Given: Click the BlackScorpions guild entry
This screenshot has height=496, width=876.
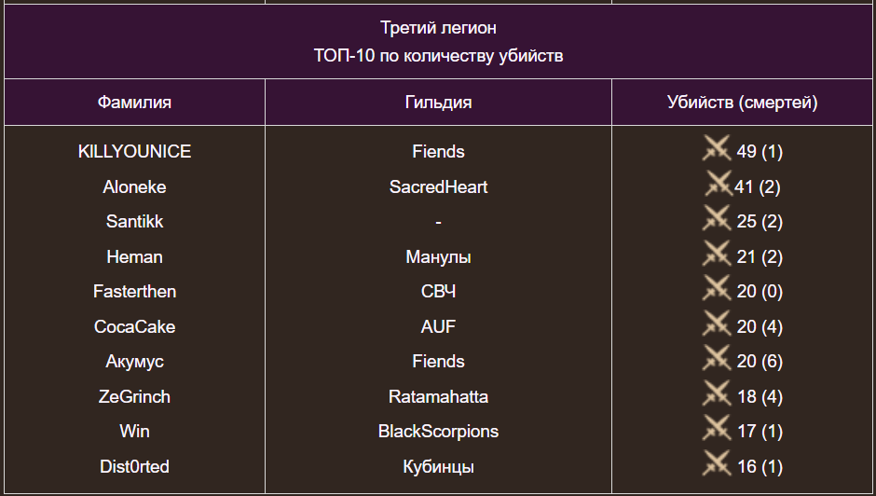Looking at the screenshot, I should tap(438, 432).
